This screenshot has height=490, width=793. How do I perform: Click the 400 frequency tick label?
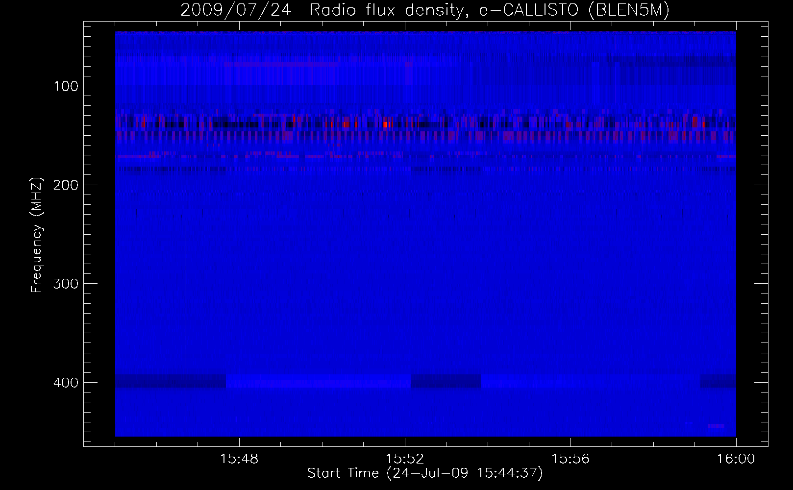(x=66, y=383)
